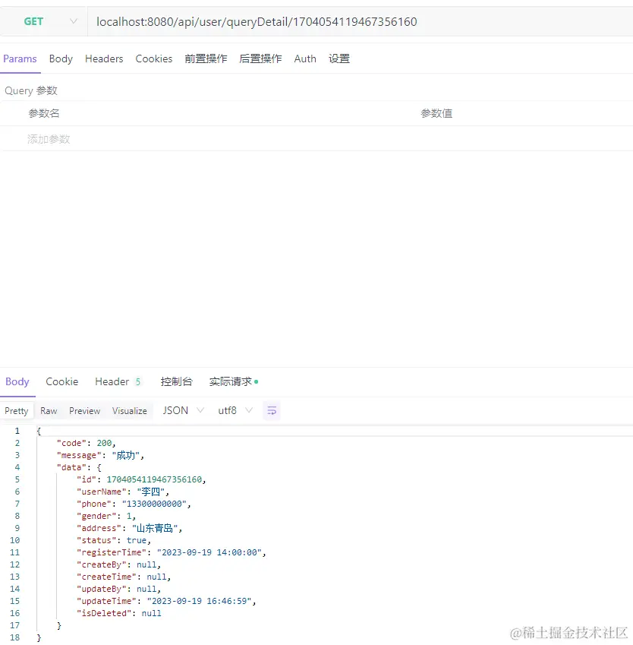This screenshot has height=645, width=633.
Task: Open the 后置操作 tab
Action: coord(260,58)
